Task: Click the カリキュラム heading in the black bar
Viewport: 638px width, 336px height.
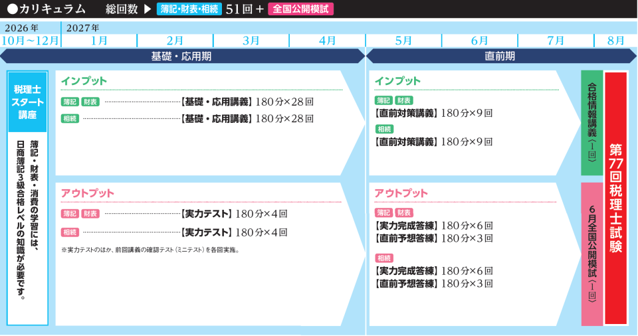Action: pyautogui.click(x=47, y=9)
